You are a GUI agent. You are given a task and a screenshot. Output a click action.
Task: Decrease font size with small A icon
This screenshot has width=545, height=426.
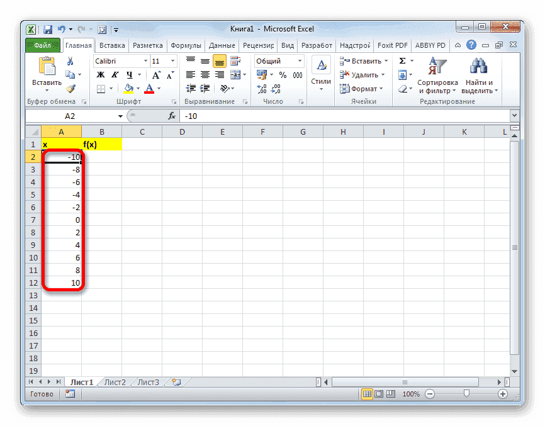171,75
